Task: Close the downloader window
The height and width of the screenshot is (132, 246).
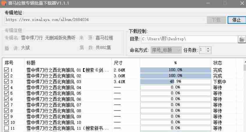Action: [242, 3]
